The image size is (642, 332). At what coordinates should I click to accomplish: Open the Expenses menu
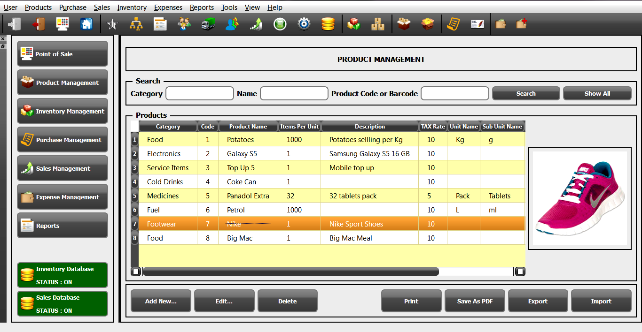168,8
